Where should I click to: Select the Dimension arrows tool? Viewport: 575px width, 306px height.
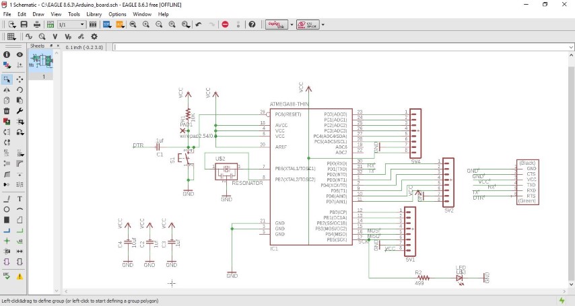pyautogui.click(x=20, y=252)
